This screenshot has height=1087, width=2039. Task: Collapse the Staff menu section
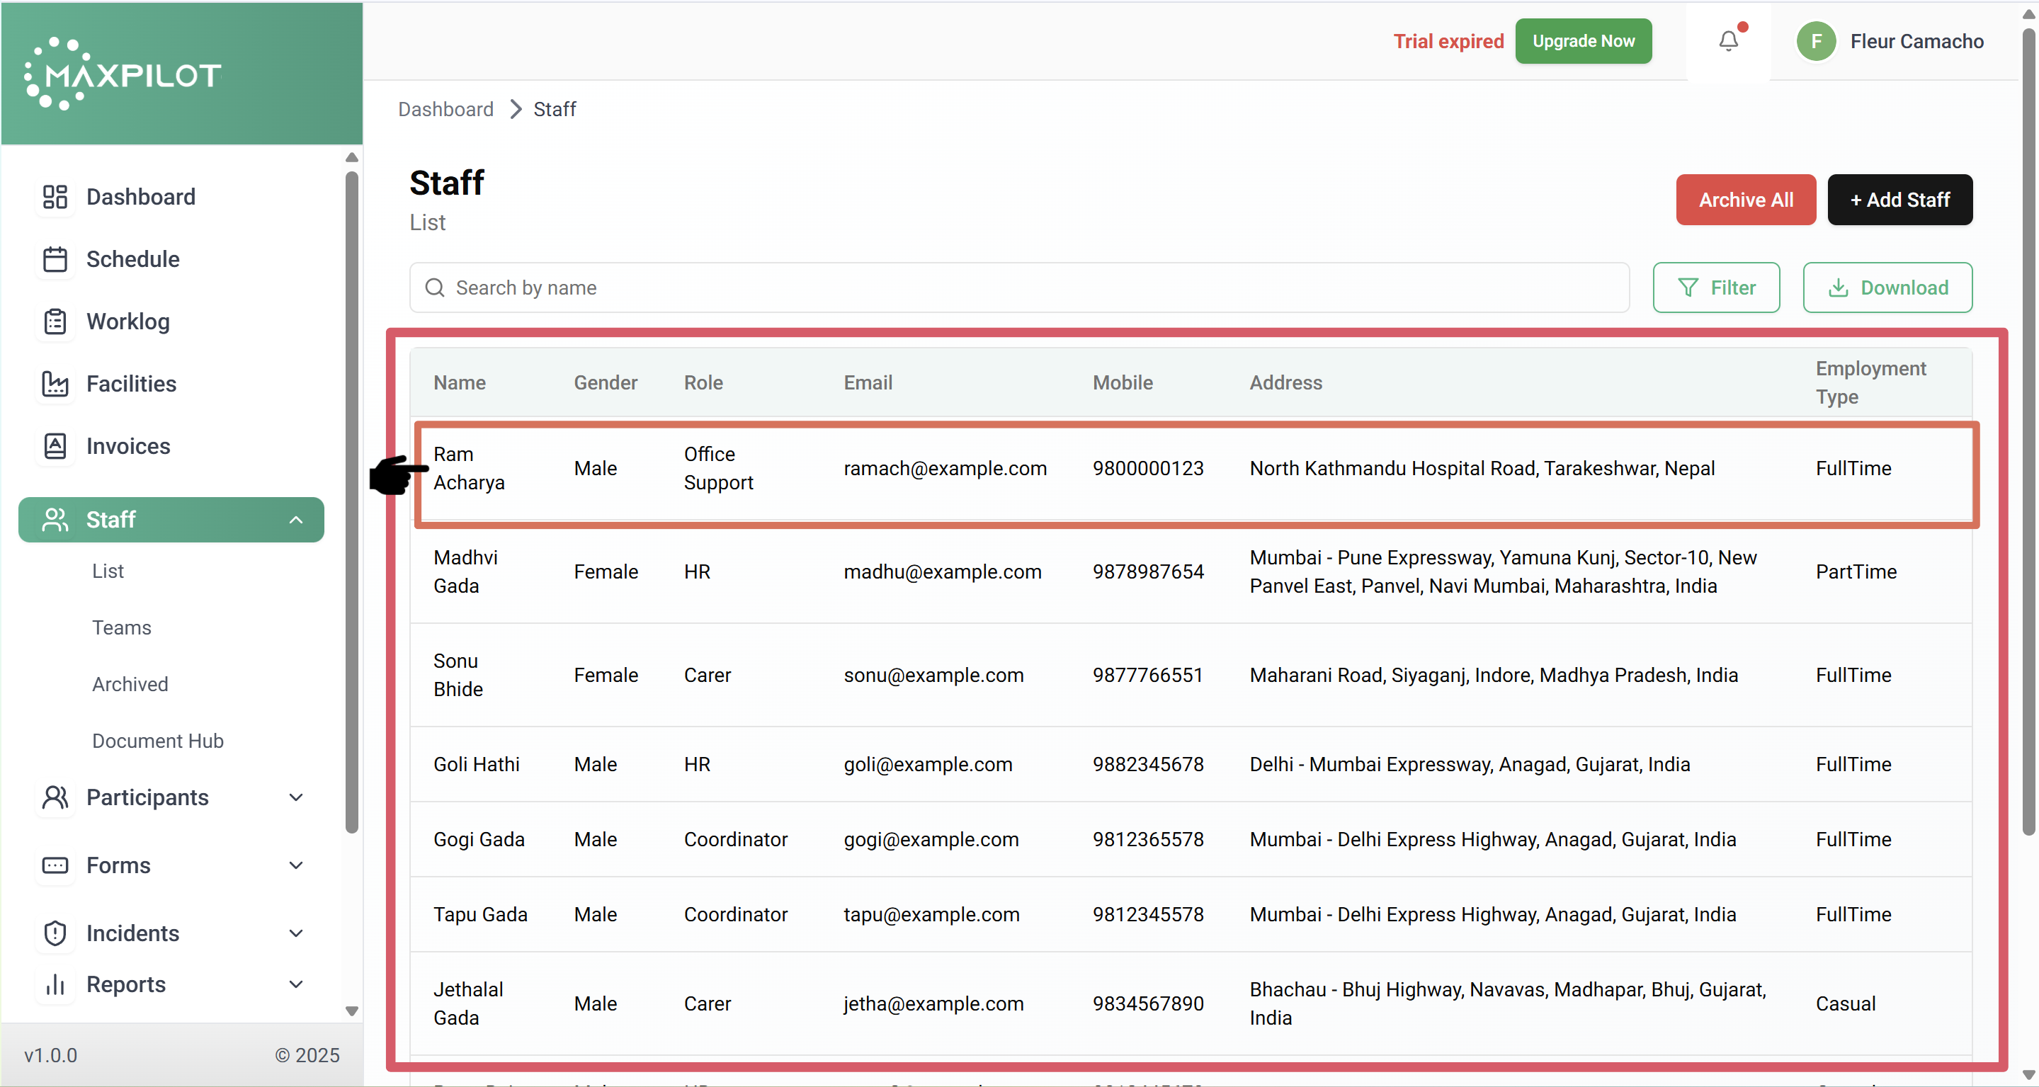point(295,519)
